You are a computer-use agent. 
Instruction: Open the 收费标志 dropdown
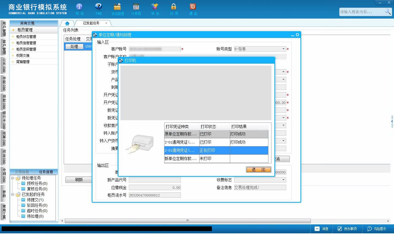pyautogui.click(x=283, y=180)
